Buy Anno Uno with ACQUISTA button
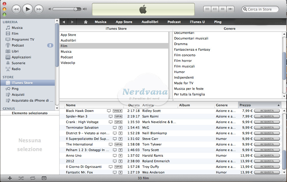The image size is (287, 182). tap(267, 155)
